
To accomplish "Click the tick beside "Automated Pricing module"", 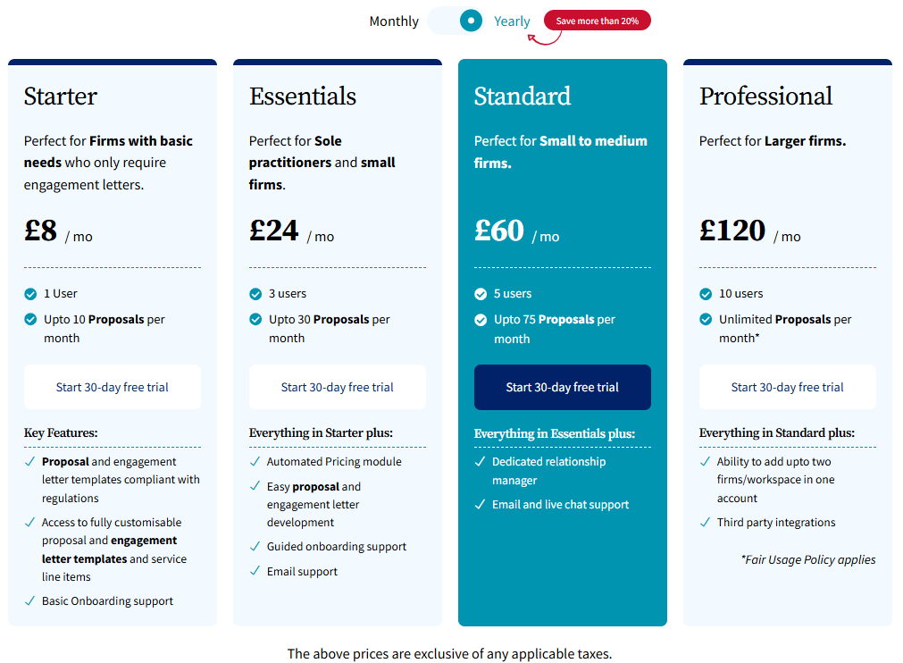I will pos(255,462).
